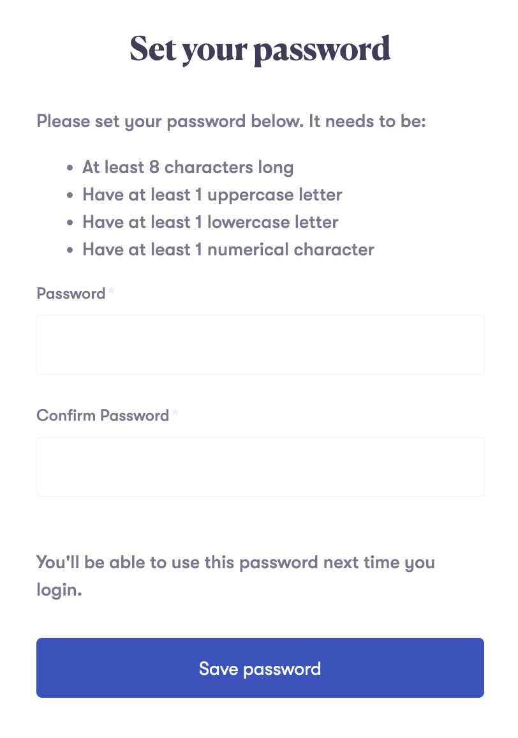The width and height of the screenshot is (518, 738).
Task: Click the word 'login' in the helper text
Action: pyautogui.click(x=57, y=591)
